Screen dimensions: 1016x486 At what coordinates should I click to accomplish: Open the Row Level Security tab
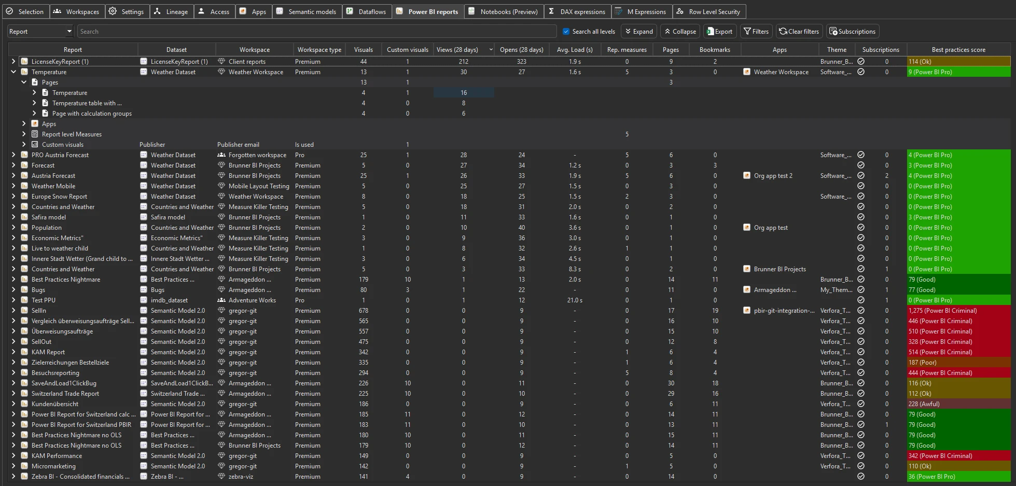708,11
